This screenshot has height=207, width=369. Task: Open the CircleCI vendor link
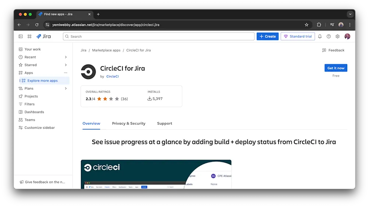point(113,76)
